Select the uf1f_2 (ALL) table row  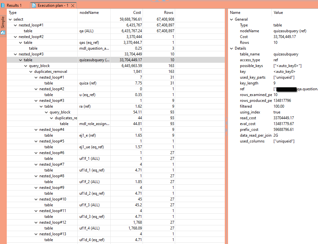tap(116, 182)
